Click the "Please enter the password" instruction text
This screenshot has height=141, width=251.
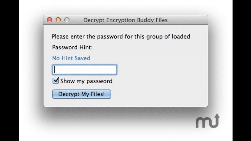[121, 37]
